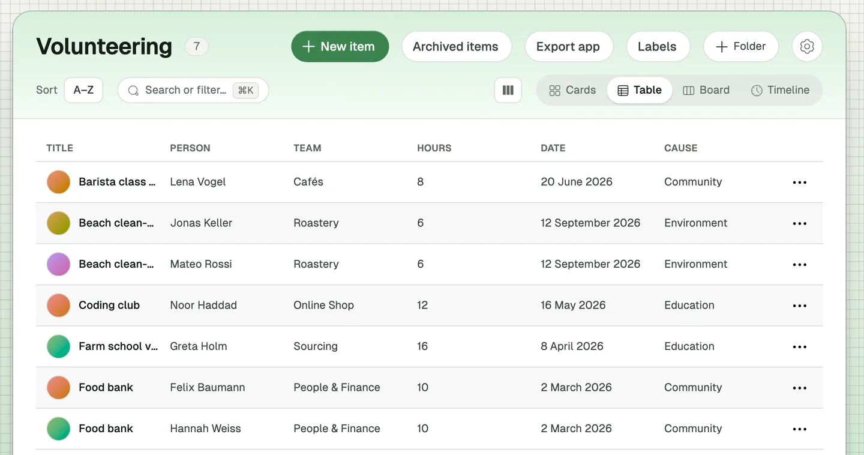Focus the Search or filter field
Screen dimensions: 864x455
click(193, 90)
